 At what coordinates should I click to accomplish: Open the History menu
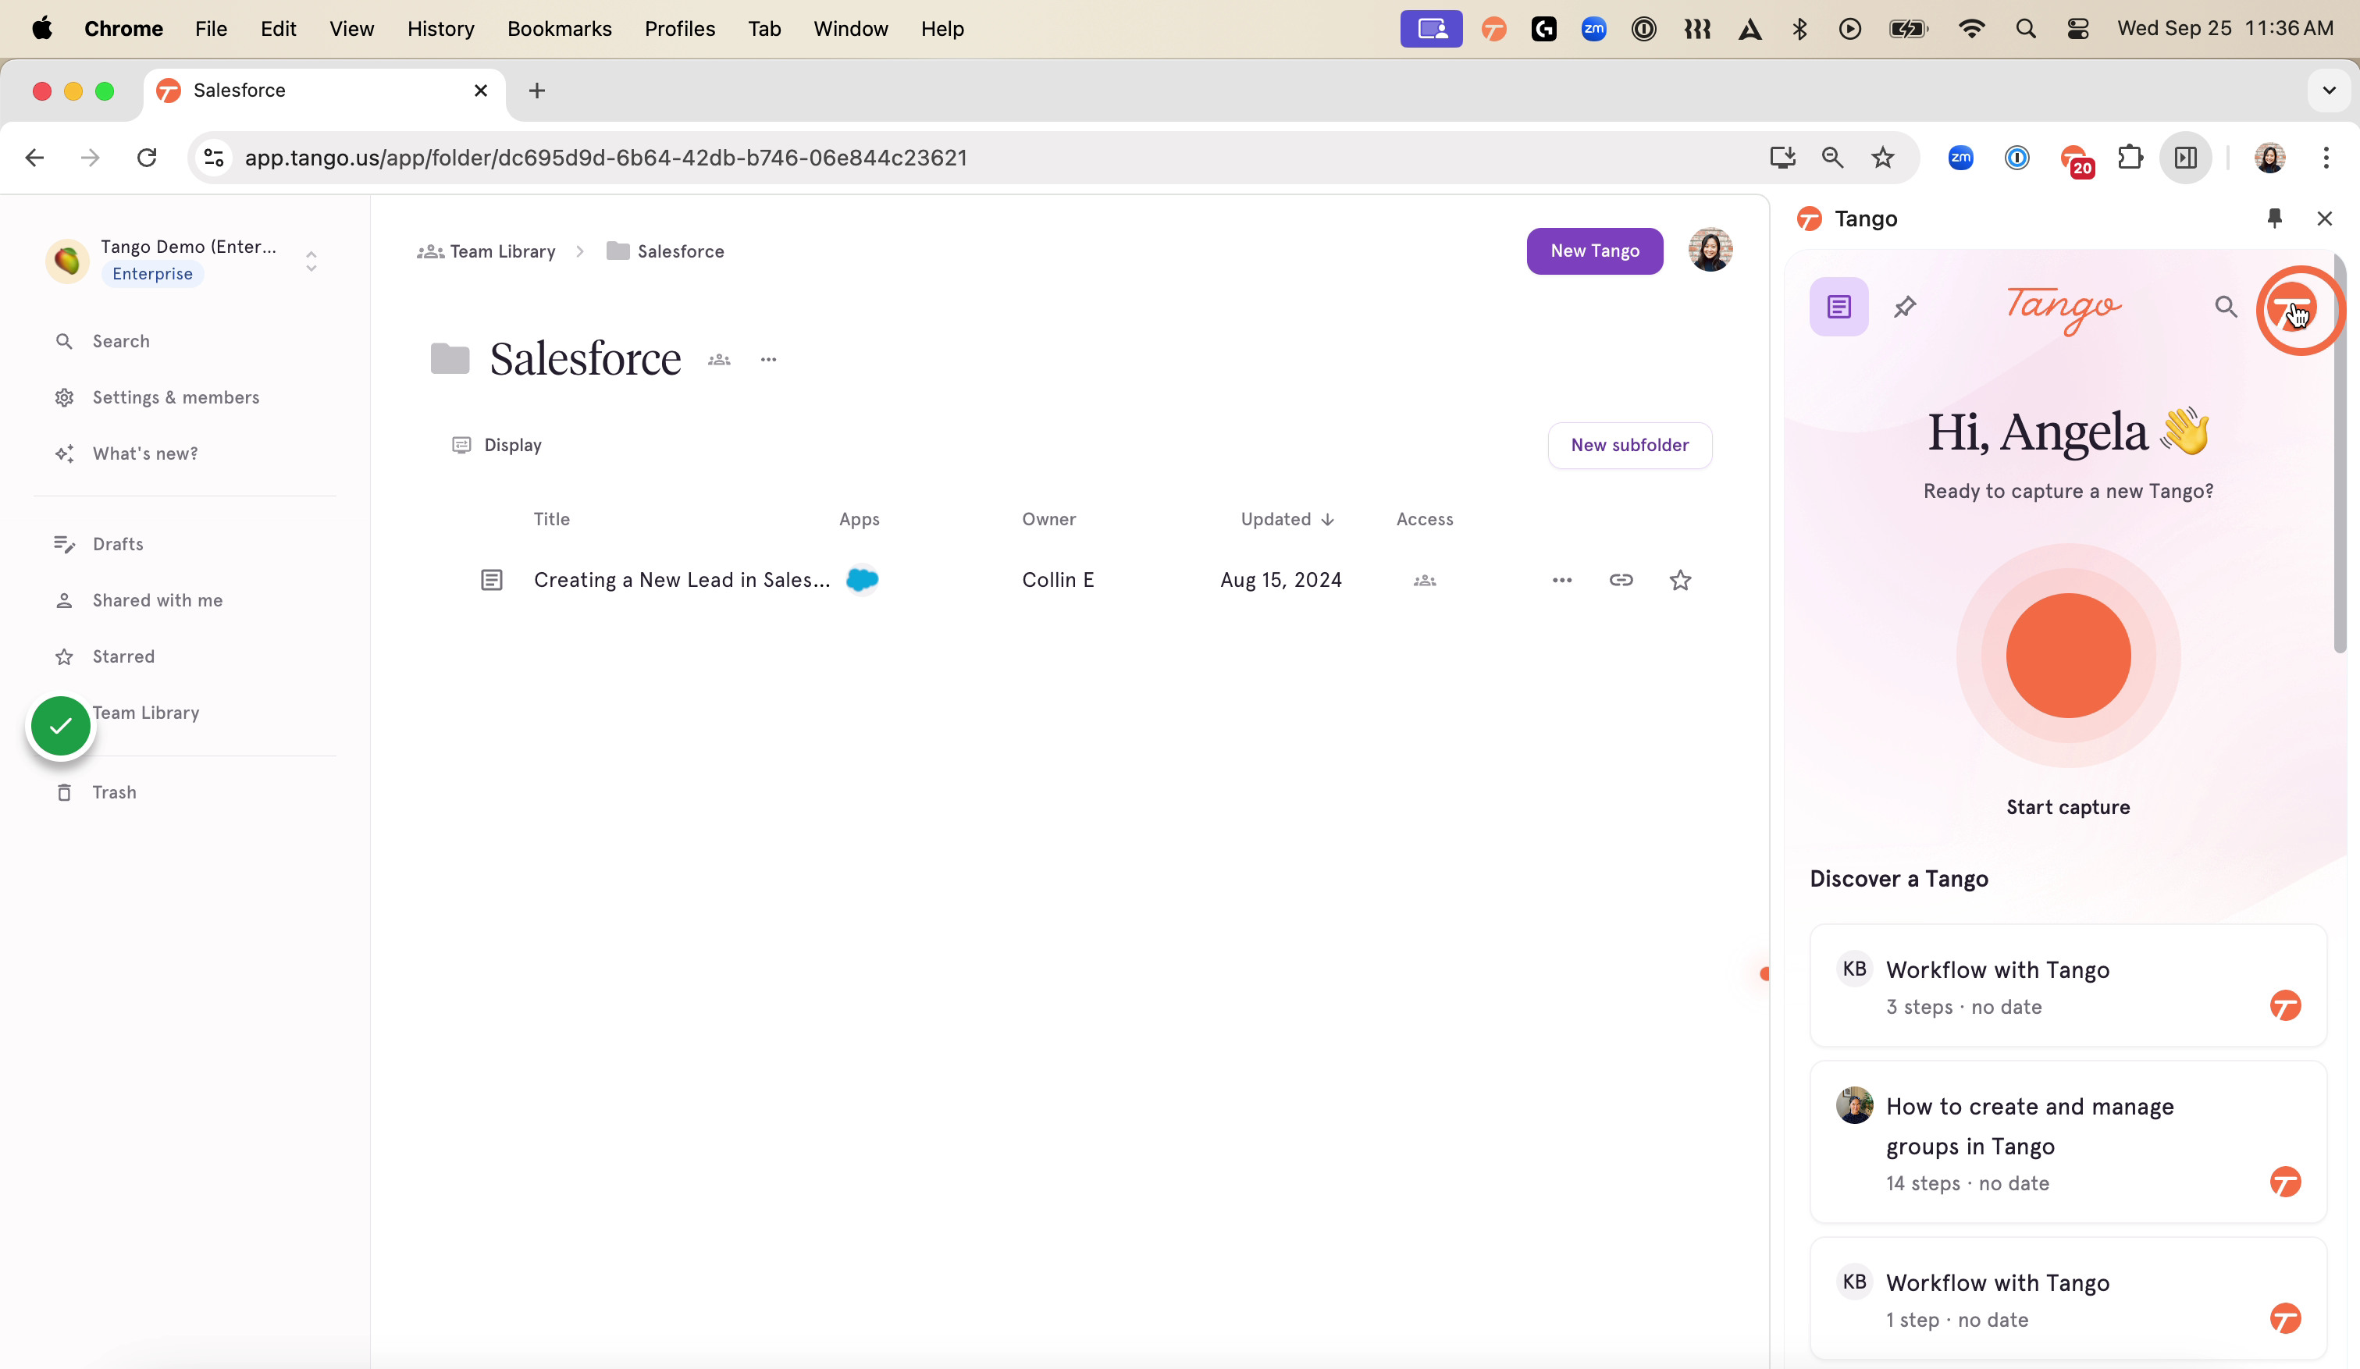point(440,29)
